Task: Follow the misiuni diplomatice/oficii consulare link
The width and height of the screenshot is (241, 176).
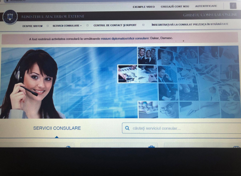Action: click(x=125, y=38)
